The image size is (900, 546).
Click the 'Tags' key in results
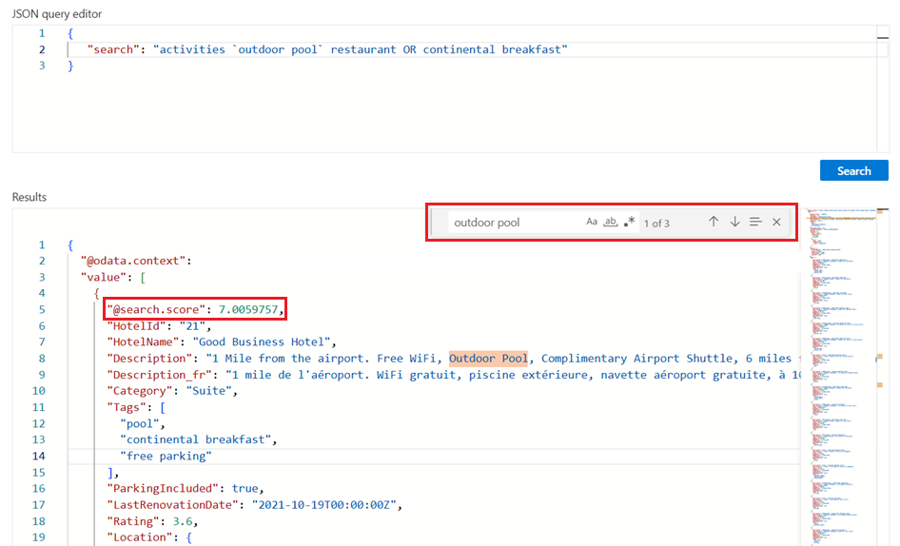127,408
